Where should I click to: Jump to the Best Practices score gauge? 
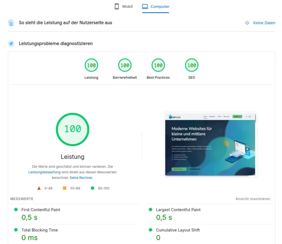click(x=158, y=65)
